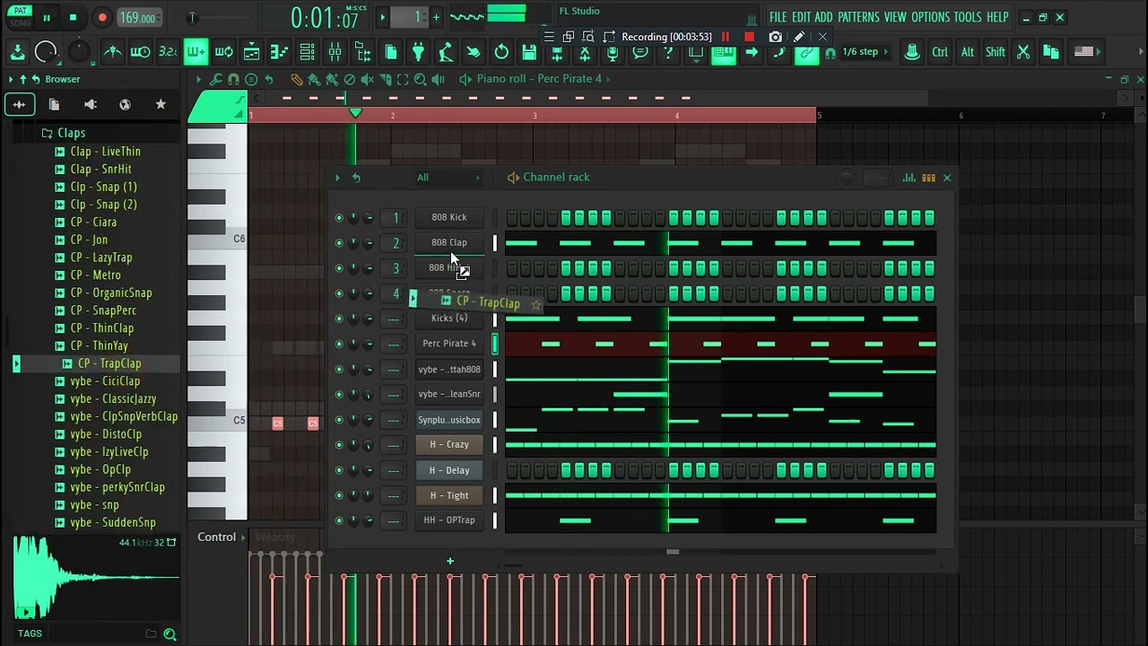Open the Control lane dropdown arrow
This screenshot has width=1148, height=646.
[243, 537]
